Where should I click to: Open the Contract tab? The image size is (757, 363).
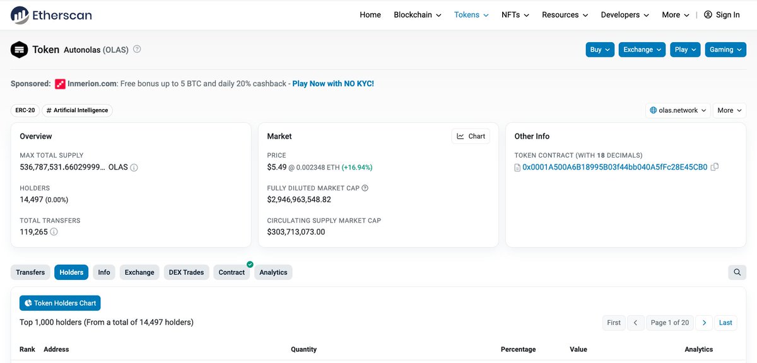(232, 272)
